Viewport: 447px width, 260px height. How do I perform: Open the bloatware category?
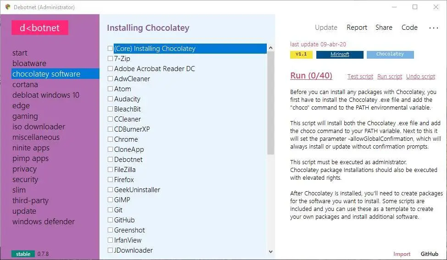tap(29, 63)
